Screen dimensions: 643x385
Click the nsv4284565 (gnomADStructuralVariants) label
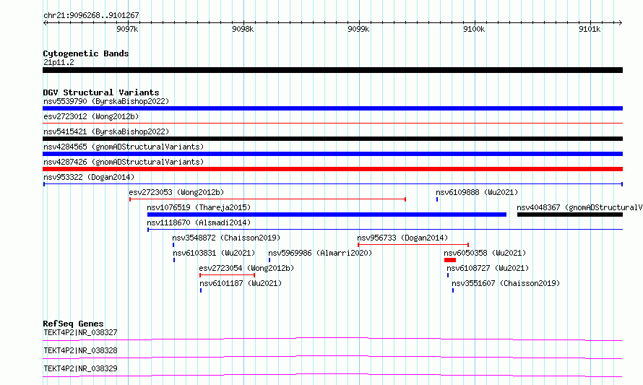(x=124, y=147)
